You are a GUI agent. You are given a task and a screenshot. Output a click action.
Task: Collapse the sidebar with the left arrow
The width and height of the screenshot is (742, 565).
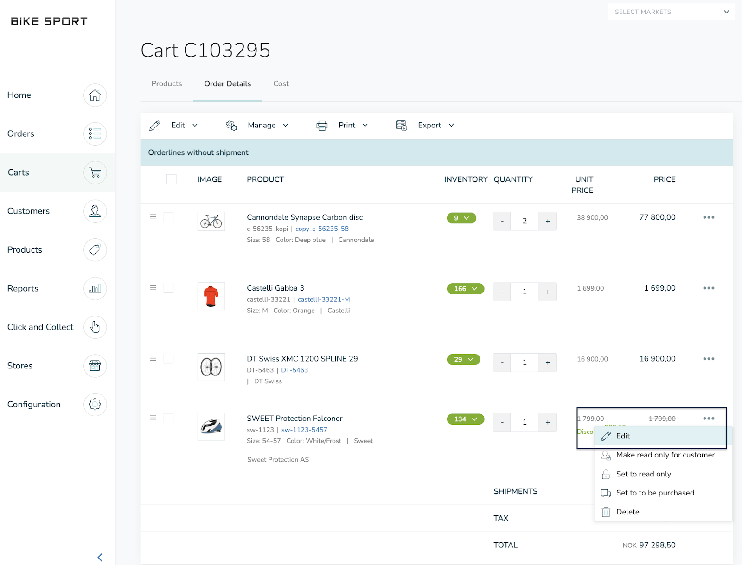(100, 557)
